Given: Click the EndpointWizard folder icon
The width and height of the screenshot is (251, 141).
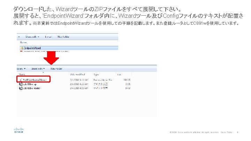Looking at the screenshot, I should 22,48.
